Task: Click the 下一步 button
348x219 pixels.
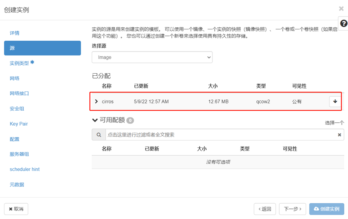Action: click(292, 209)
